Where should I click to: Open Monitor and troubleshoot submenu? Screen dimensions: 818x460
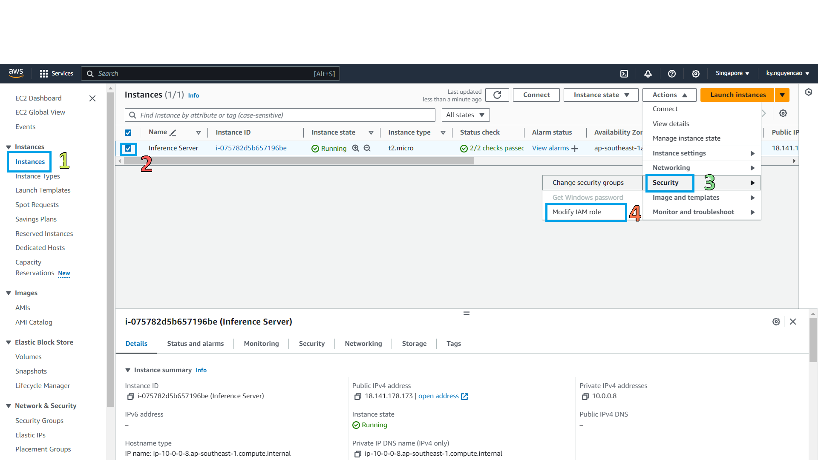pyautogui.click(x=702, y=212)
